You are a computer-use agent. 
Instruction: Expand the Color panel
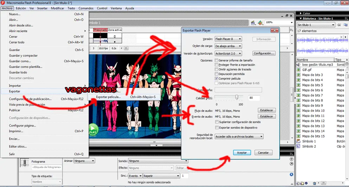pos(301,14)
